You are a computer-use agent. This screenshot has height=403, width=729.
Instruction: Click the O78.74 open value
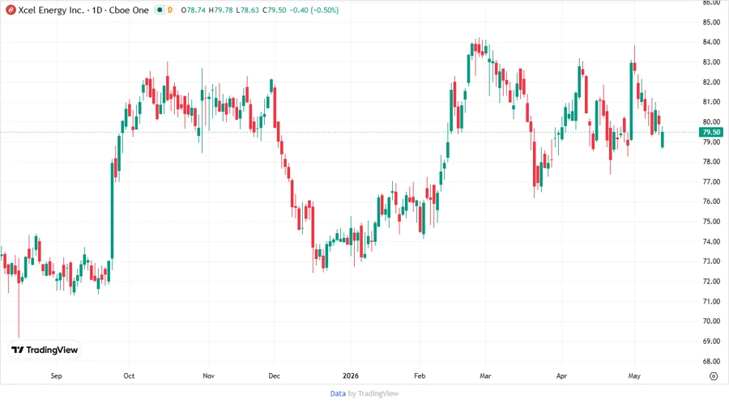[x=193, y=11]
